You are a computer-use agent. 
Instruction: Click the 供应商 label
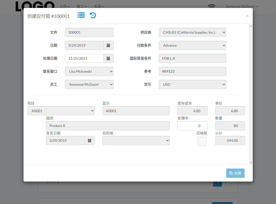click(146, 32)
